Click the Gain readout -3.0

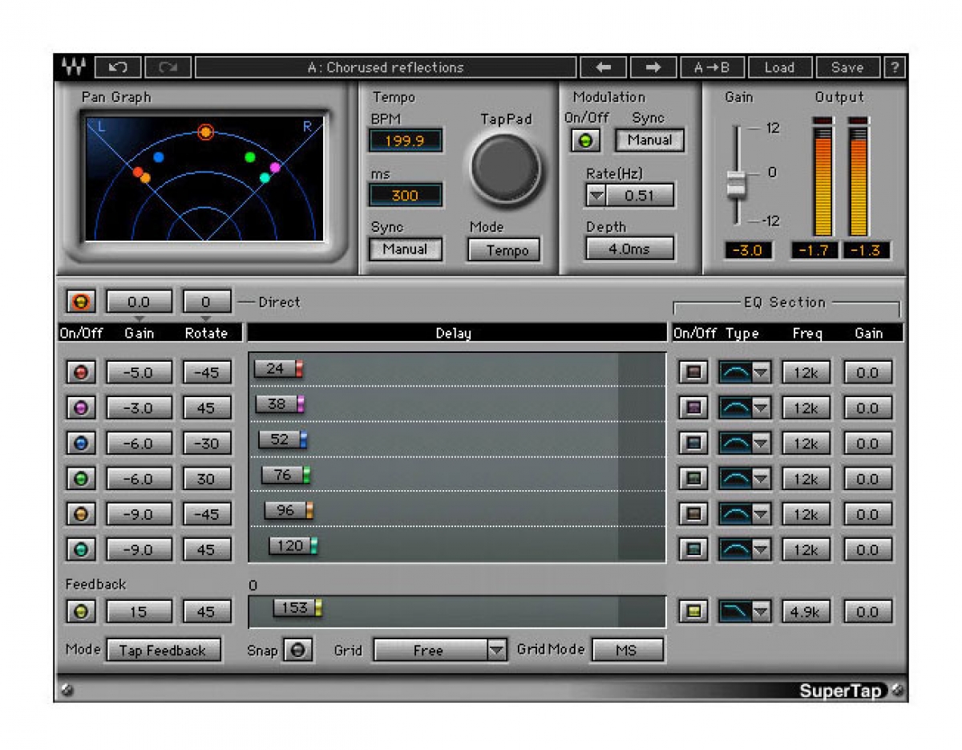point(749,251)
